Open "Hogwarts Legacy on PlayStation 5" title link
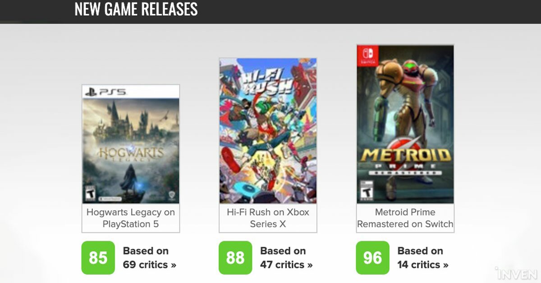541x283 pixels. (x=131, y=218)
